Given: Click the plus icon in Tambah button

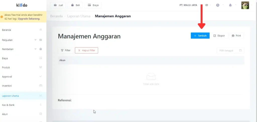Looking at the screenshot, I should (x=195, y=36).
